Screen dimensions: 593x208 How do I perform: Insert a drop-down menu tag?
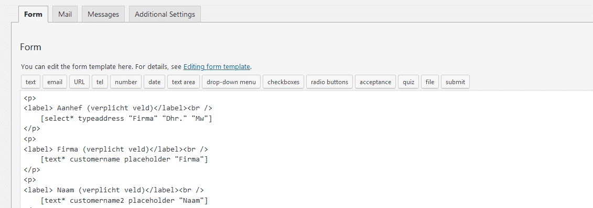pos(231,82)
